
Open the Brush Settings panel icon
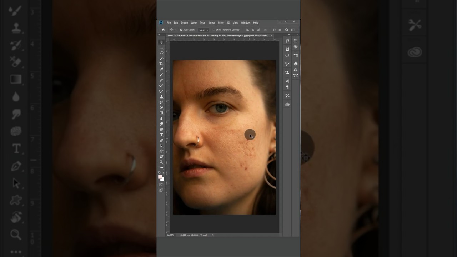coord(287,64)
